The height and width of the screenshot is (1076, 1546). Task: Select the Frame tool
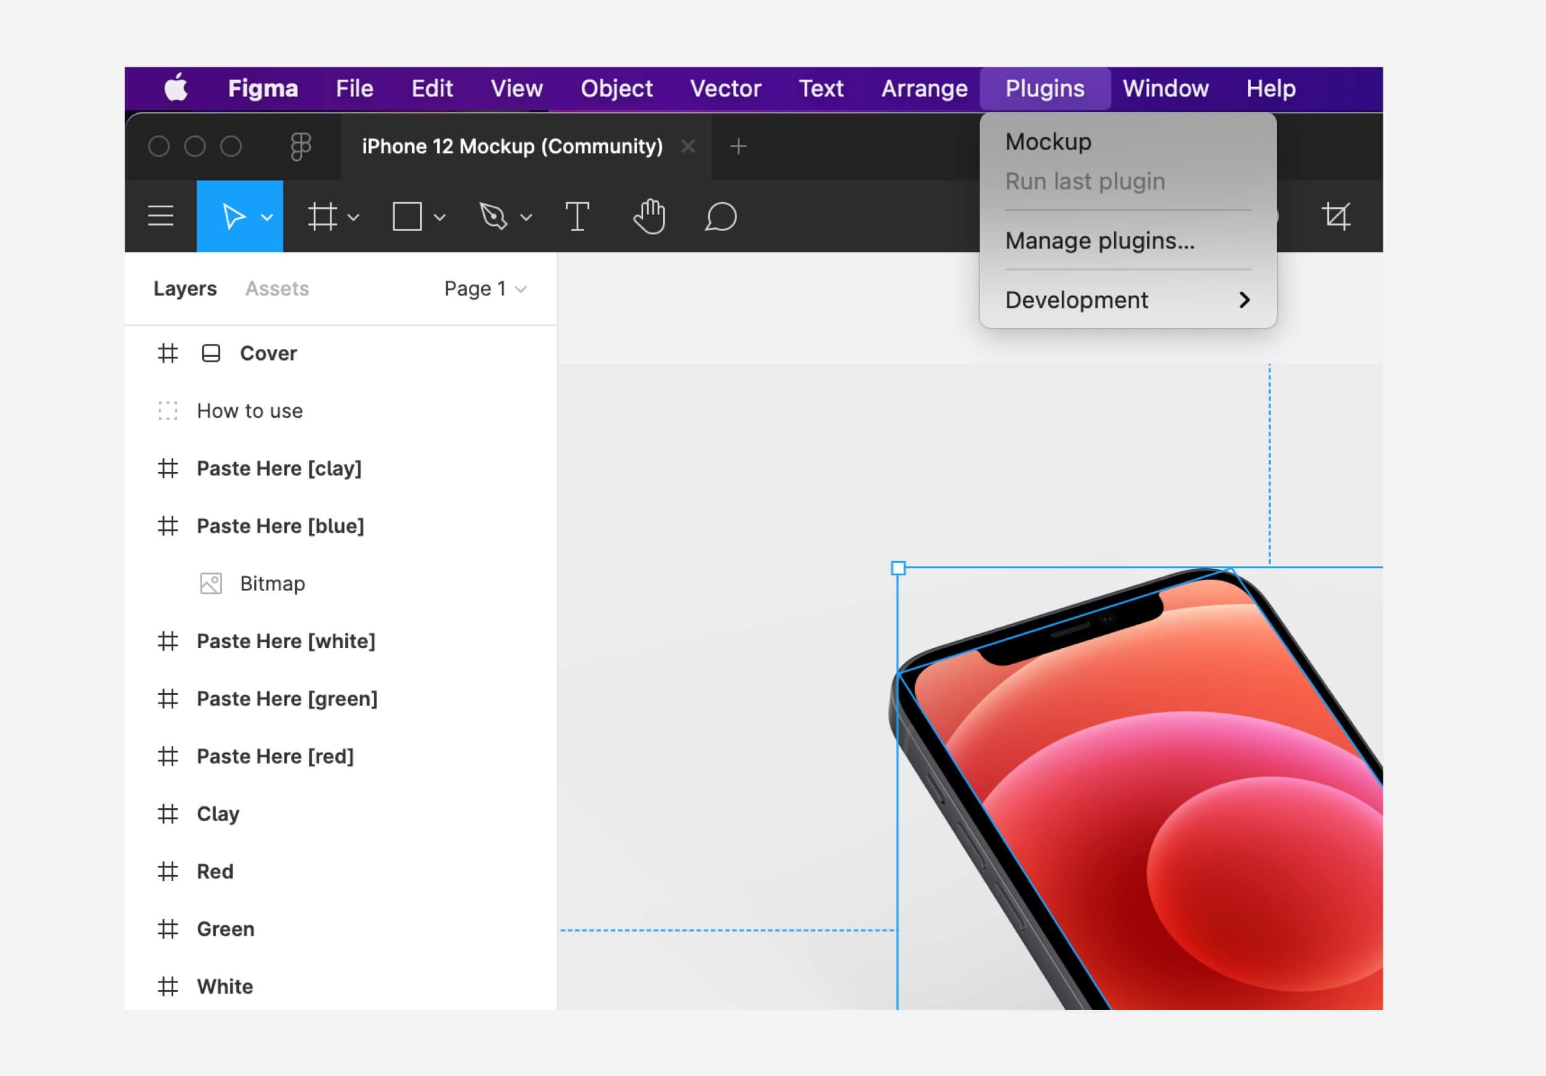tap(322, 217)
